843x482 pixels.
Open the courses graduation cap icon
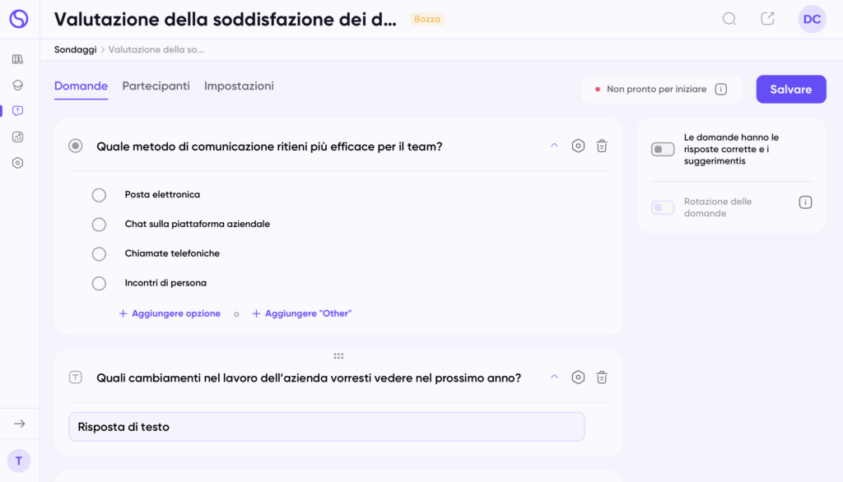point(18,85)
